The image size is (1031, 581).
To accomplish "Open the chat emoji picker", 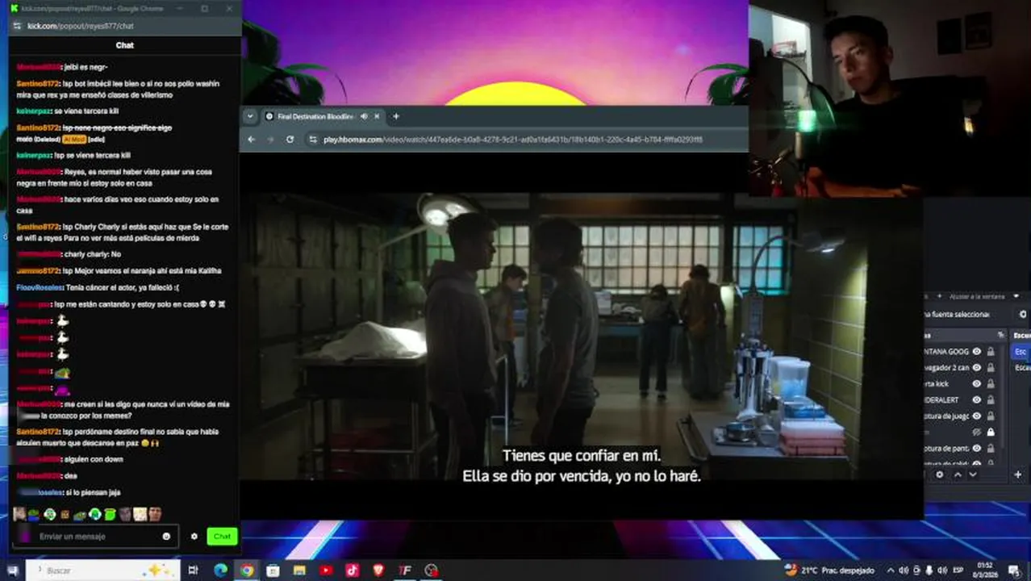I will 166,537.
